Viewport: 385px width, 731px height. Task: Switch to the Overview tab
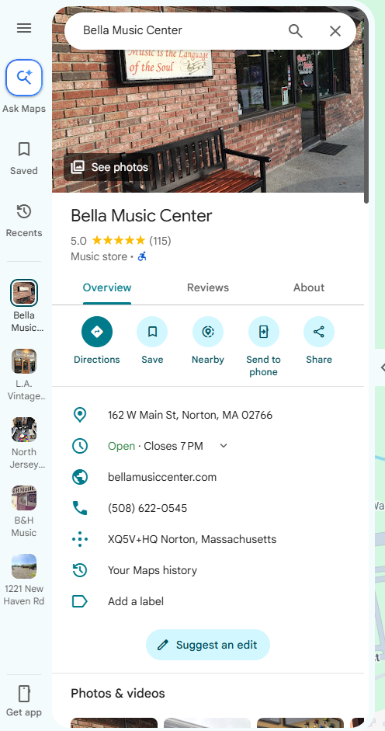(107, 287)
